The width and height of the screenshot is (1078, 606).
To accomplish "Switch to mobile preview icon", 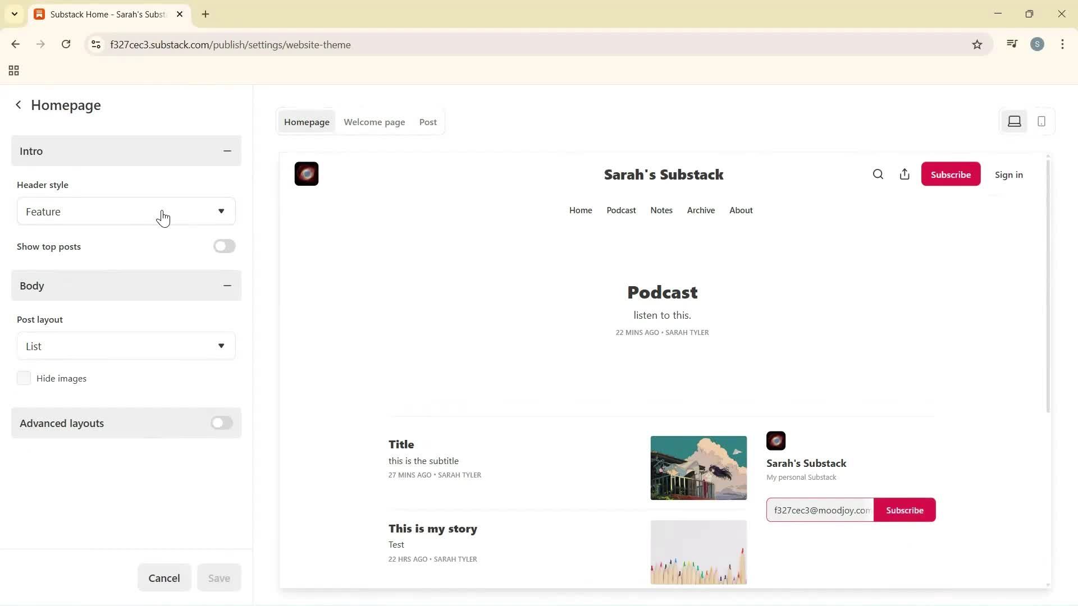I will coord(1042,121).
